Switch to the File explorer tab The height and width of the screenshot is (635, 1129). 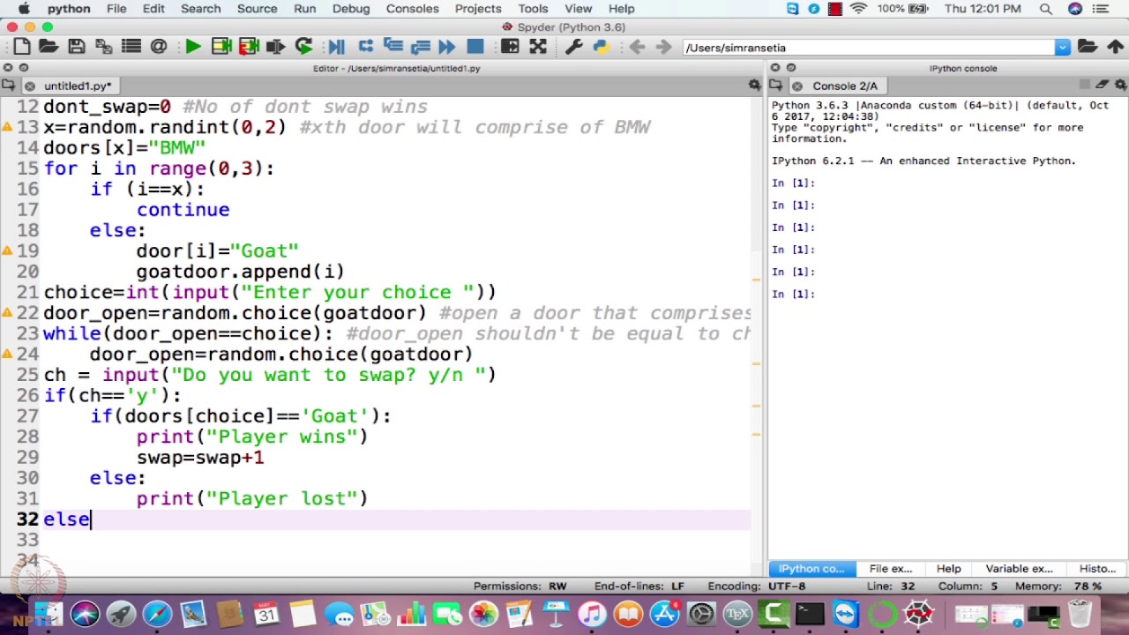[x=890, y=569]
